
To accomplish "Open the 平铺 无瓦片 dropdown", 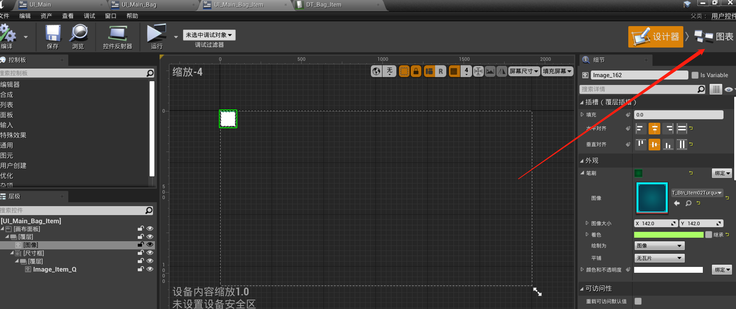I will 660,258.
